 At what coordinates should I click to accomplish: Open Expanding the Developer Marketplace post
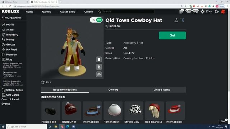click(12, 75)
